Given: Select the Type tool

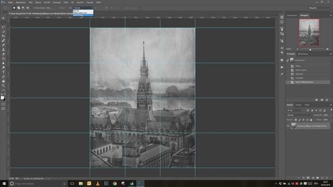Looking at the screenshot, I should pos(3,72).
